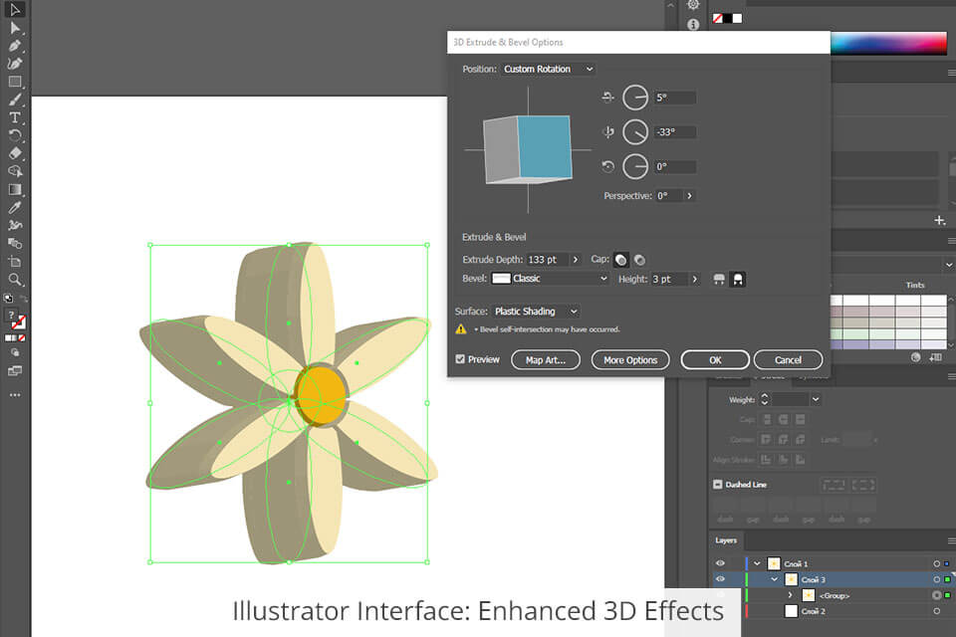Select the Rotate tool

coord(15,135)
